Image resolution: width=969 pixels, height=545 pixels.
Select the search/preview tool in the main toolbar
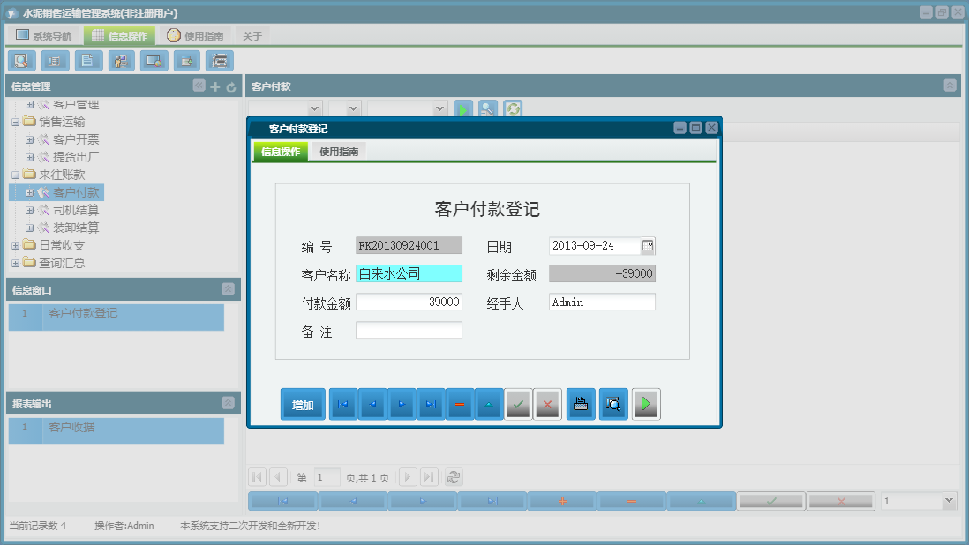[21, 61]
